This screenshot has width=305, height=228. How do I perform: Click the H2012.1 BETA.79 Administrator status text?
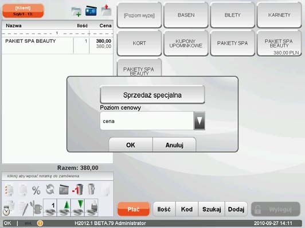110,223
